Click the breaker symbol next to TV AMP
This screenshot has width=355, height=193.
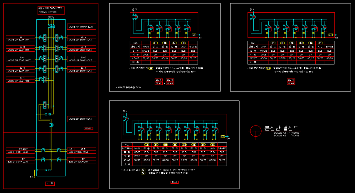43,150
